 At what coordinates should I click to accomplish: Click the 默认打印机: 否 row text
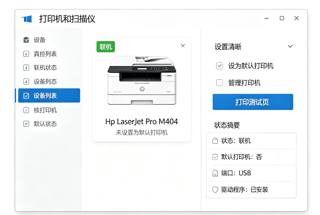[x=242, y=157]
